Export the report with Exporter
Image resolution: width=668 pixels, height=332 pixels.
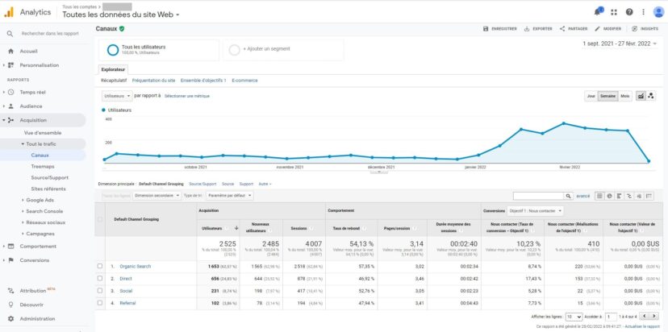(x=538, y=28)
